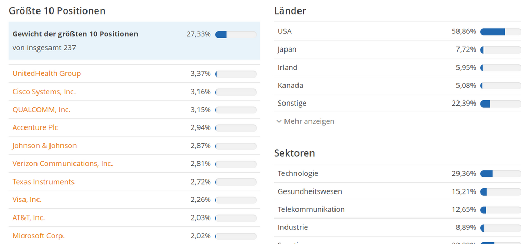
Task: Click the QUALCOMM, Inc. link
Action: pos(41,110)
